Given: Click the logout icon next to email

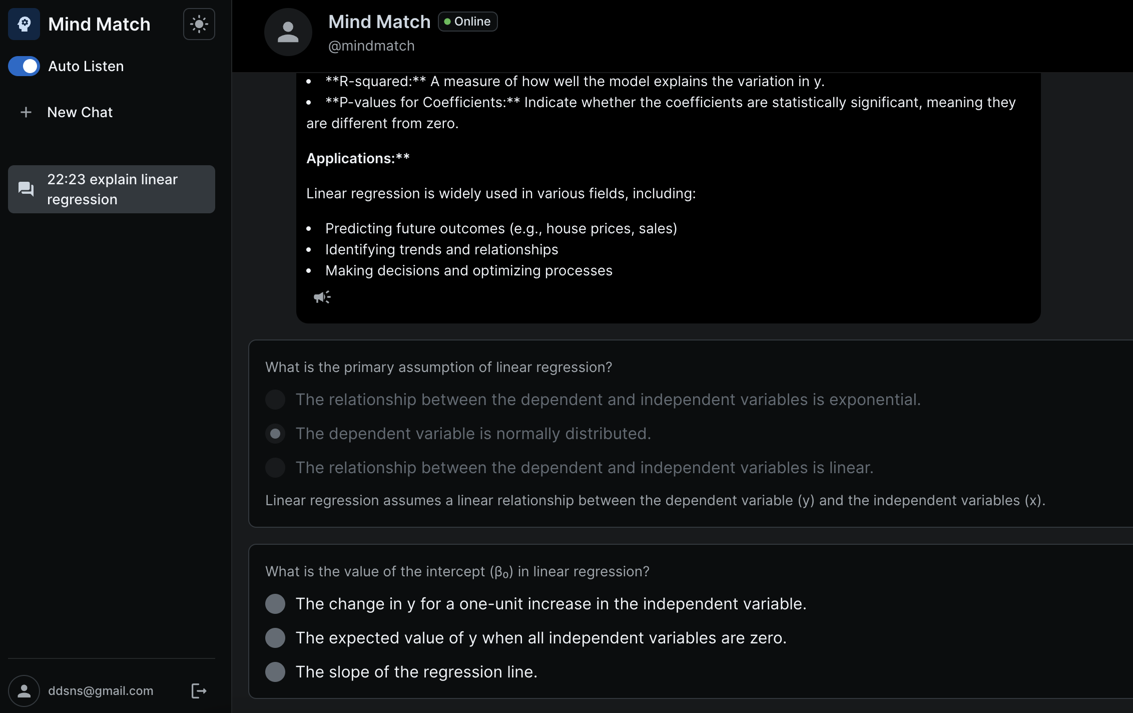Looking at the screenshot, I should pos(199,691).
